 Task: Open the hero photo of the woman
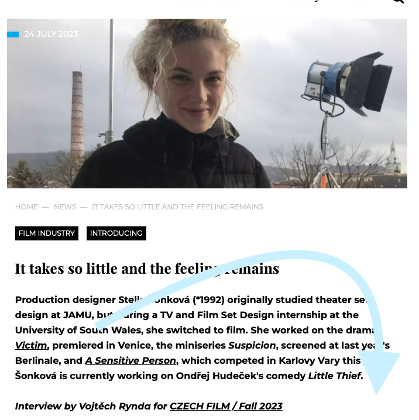[x=207, y=104]
